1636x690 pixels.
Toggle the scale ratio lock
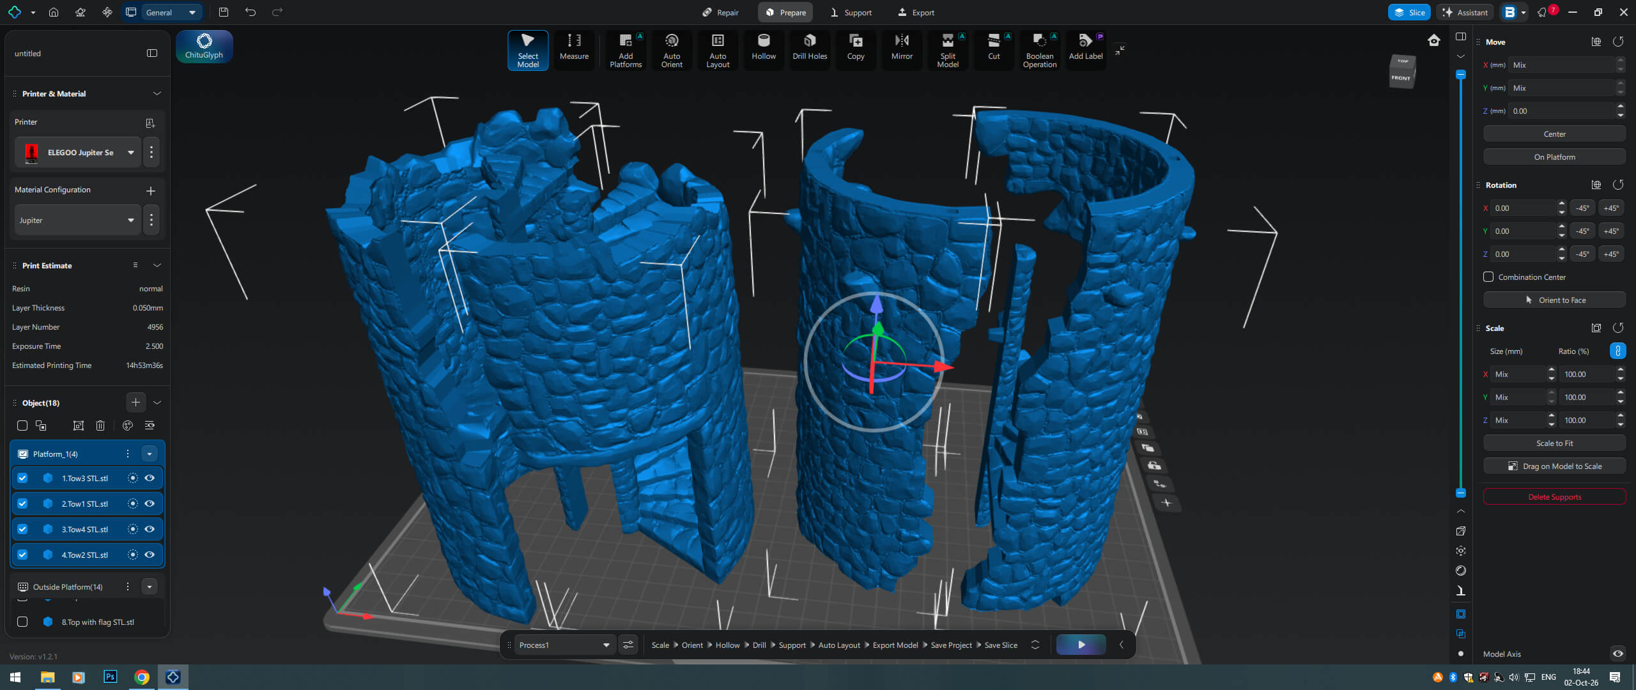click(x=1617, y=351)
